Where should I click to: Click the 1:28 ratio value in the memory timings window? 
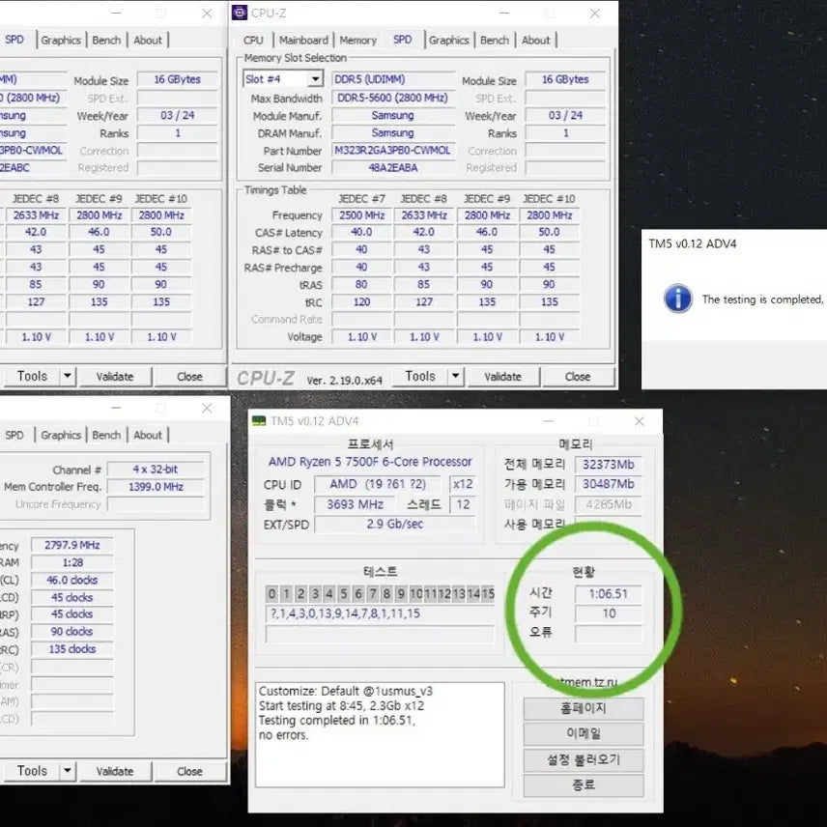click(72, 562)
